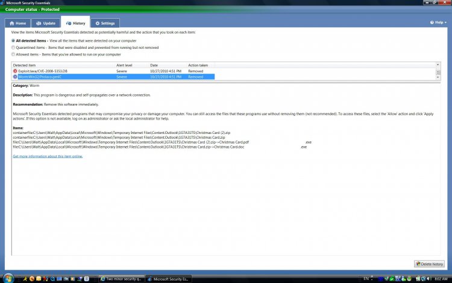452x283 pixels.
Task: Click the Christmas Card.zip containerfile path line
Action: (x=119, y=138)
